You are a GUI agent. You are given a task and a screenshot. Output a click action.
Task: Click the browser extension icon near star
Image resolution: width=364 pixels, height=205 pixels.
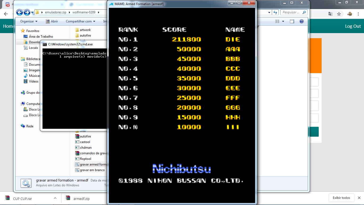point(350,14)
